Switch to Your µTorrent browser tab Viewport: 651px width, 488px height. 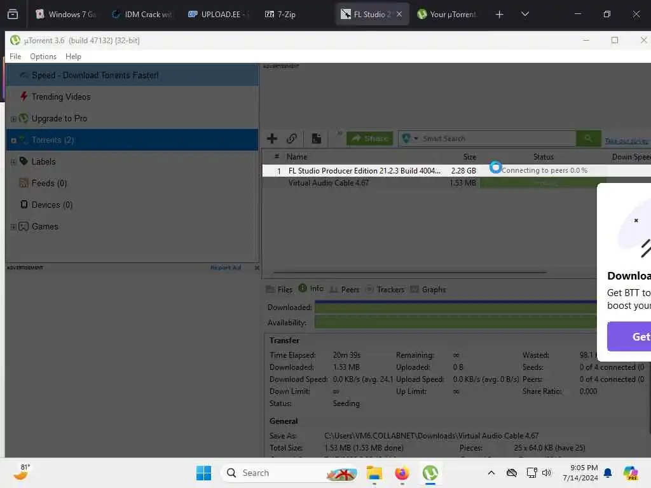[448, 15]
